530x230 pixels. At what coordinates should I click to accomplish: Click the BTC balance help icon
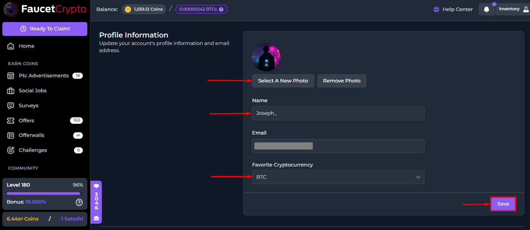pyautogui.click(x=221, y=9)
